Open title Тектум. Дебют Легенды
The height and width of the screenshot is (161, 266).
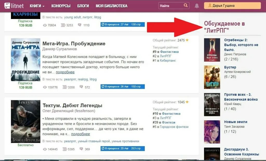72,106
